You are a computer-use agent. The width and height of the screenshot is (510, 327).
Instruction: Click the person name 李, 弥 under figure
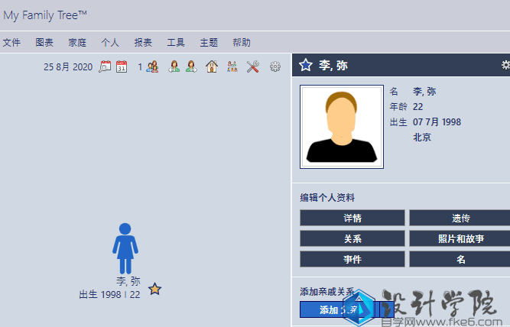coord(128,281)
